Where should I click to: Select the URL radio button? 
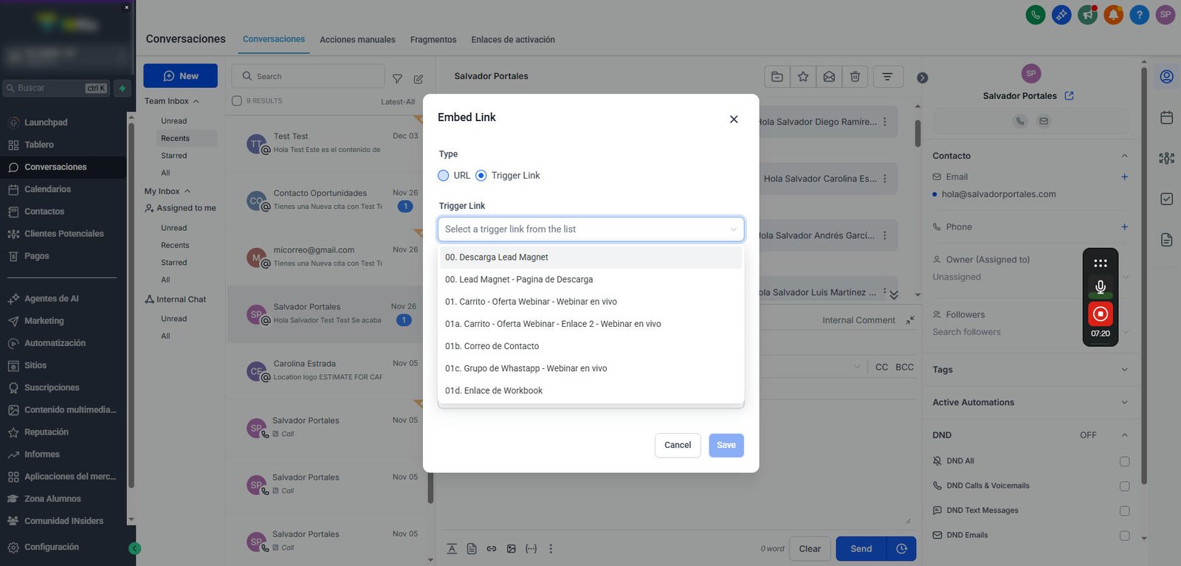click(444, 175)
